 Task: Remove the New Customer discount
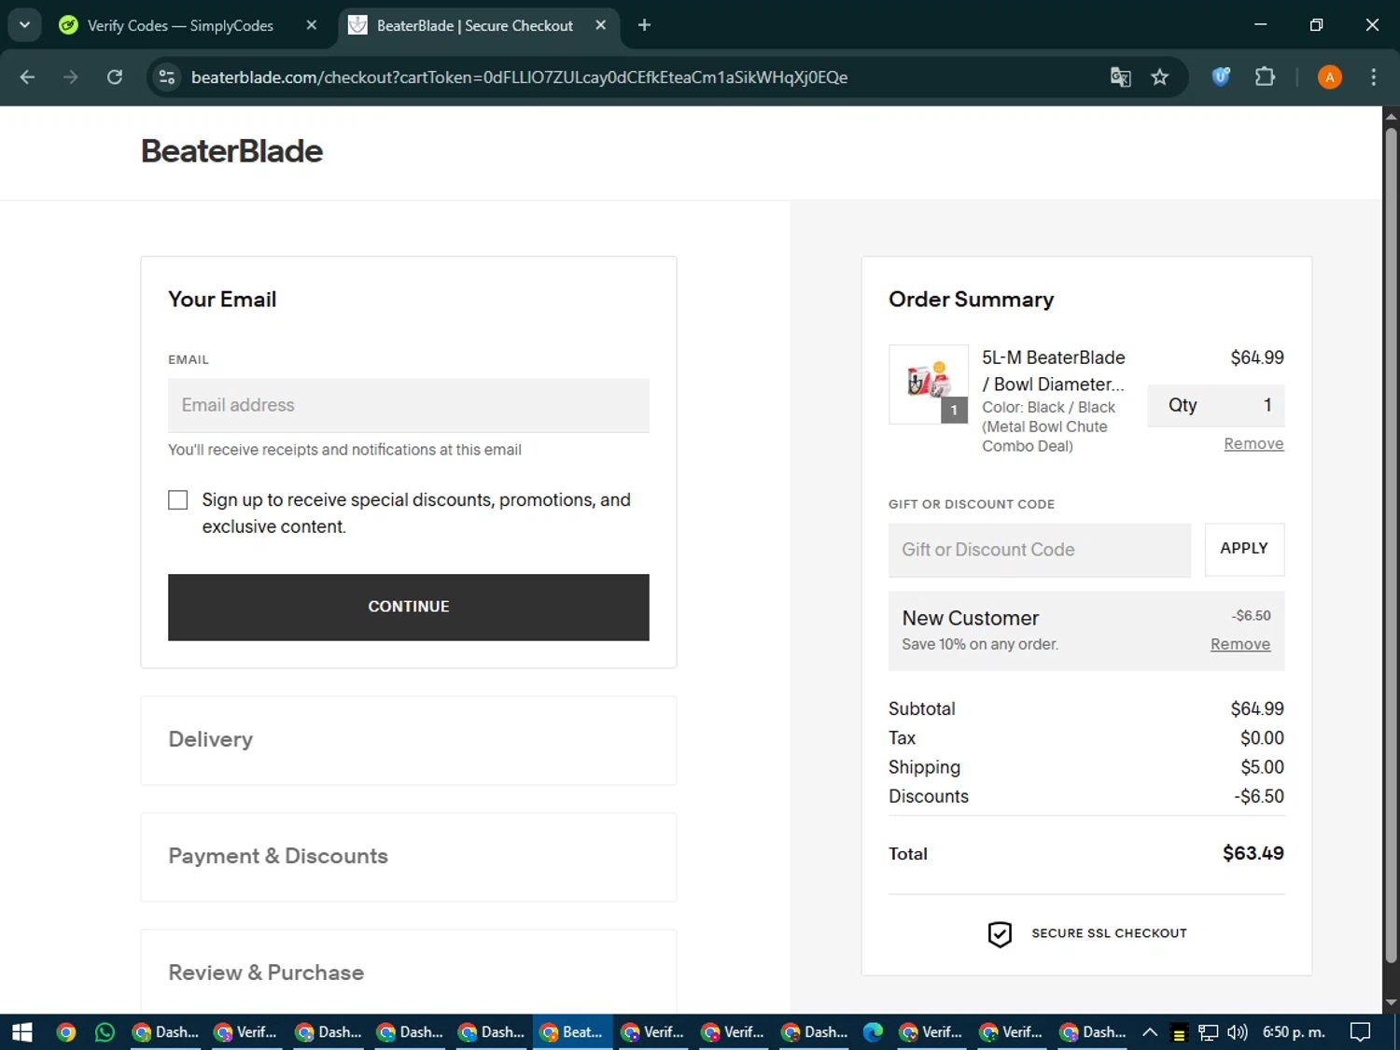(1240, 644)
